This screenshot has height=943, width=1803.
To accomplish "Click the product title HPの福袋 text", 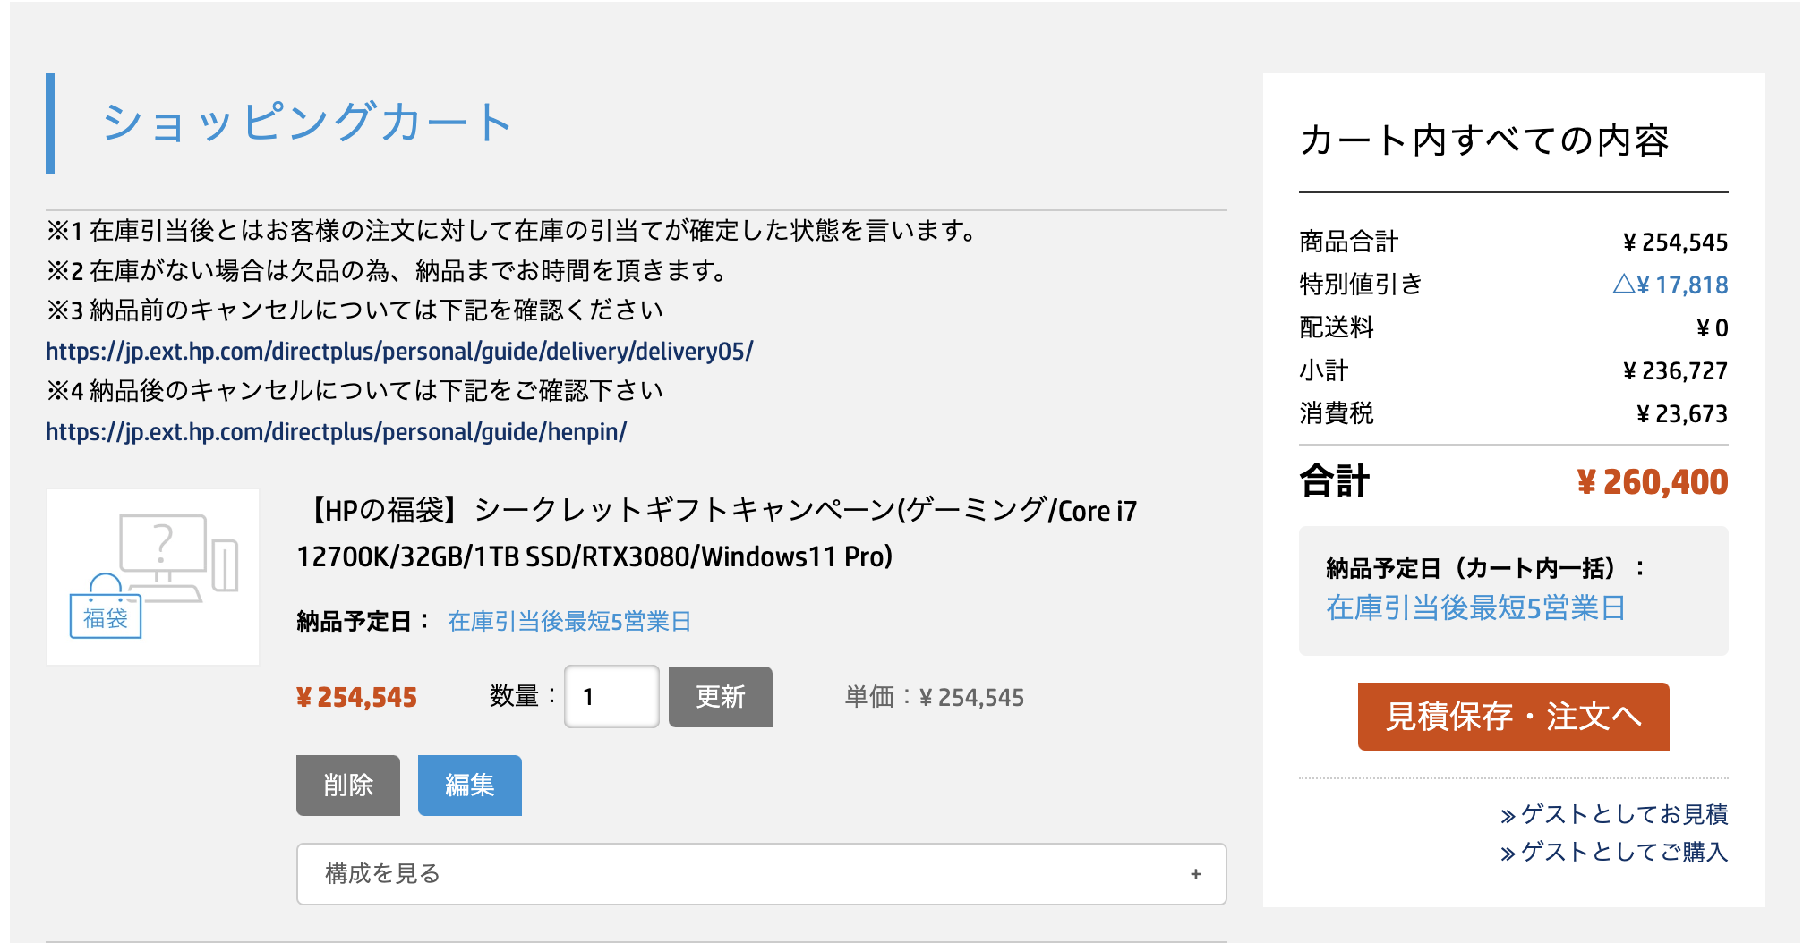I will (716, 533).
